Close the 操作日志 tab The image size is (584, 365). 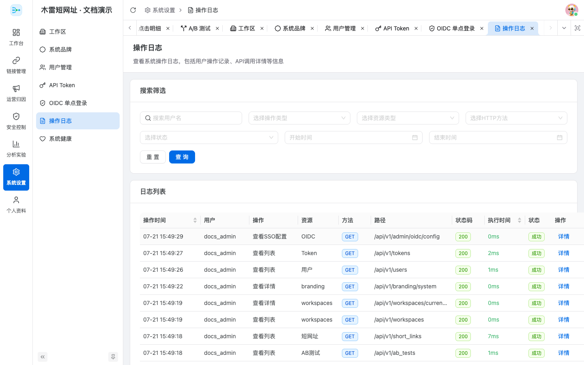click(x=532, y=28)
